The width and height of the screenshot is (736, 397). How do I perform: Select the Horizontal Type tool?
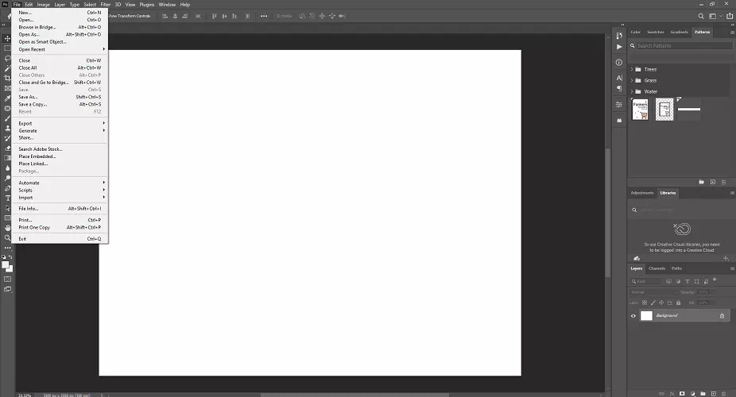[7, 198]
